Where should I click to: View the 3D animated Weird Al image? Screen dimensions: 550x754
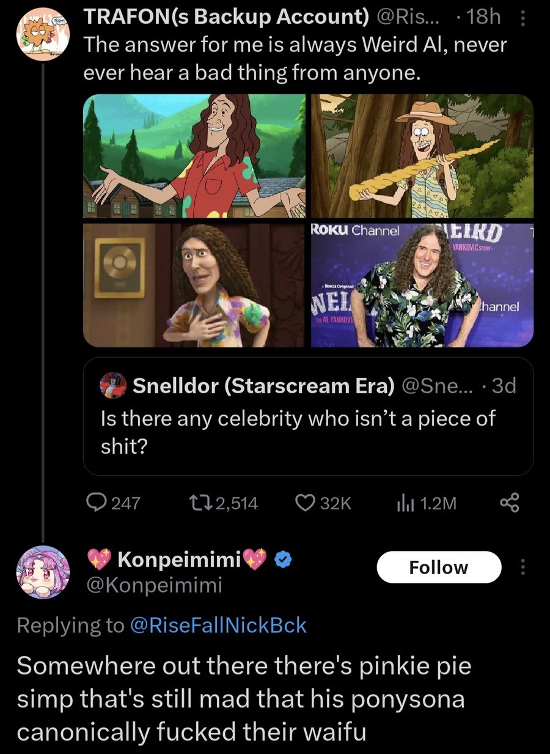click(194, 285)
